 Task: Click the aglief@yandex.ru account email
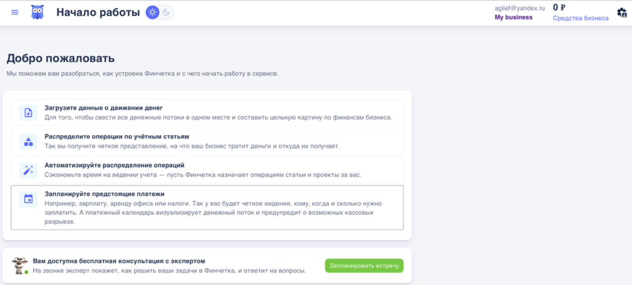tap(520, 8)
